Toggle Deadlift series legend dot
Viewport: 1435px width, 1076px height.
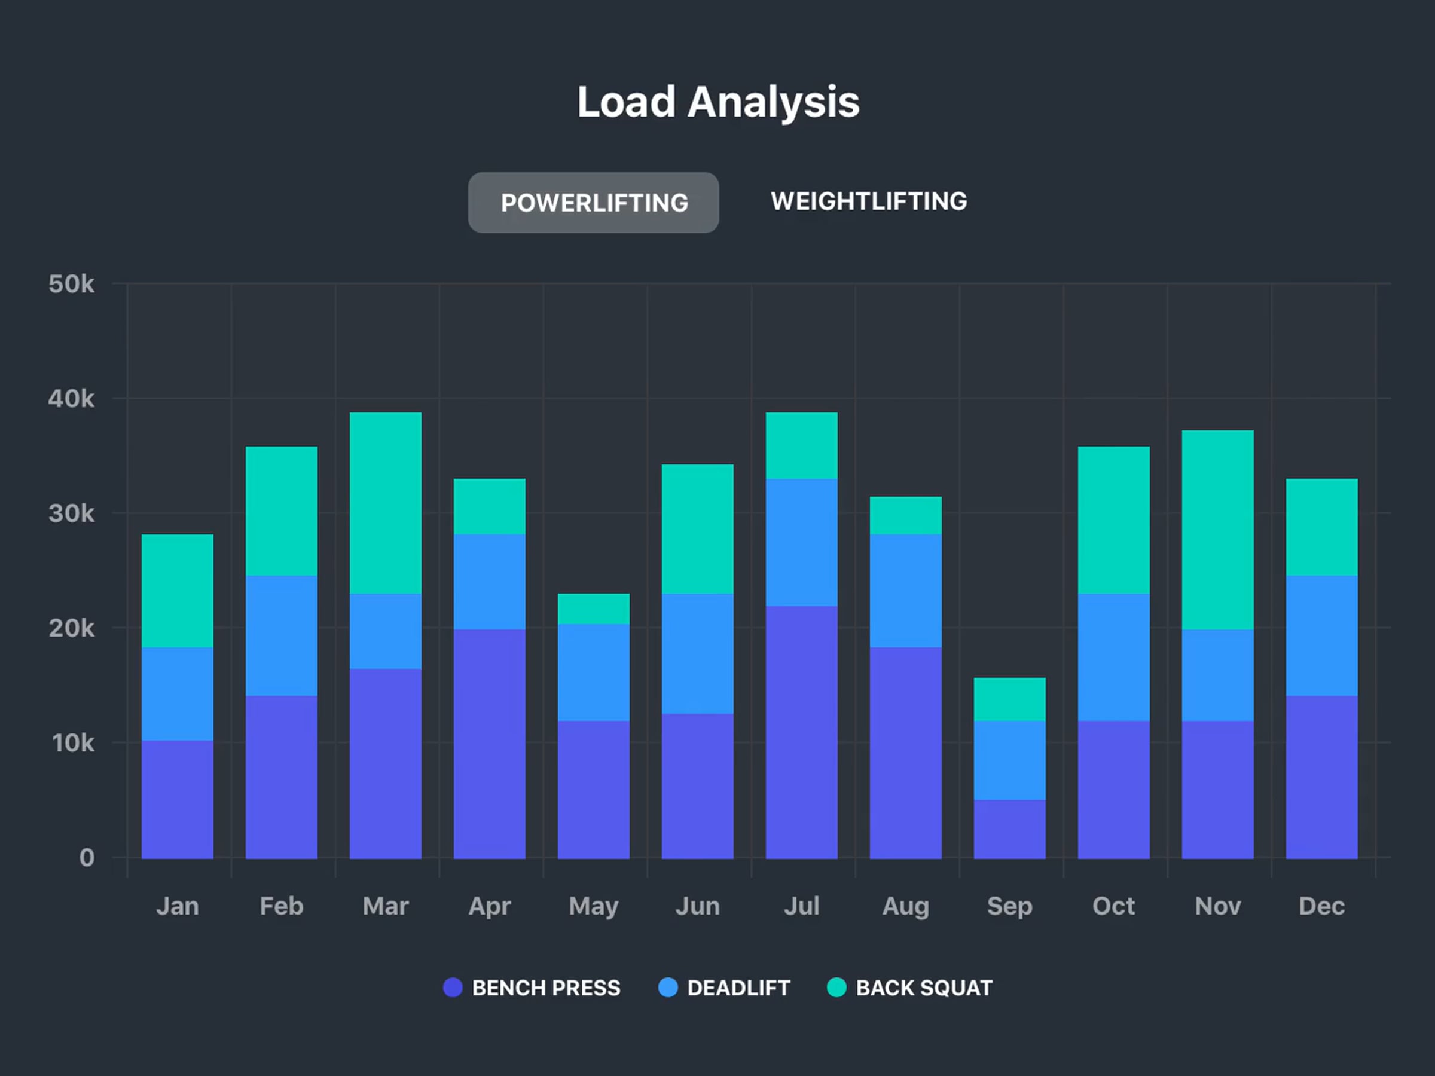click(667, 987)
